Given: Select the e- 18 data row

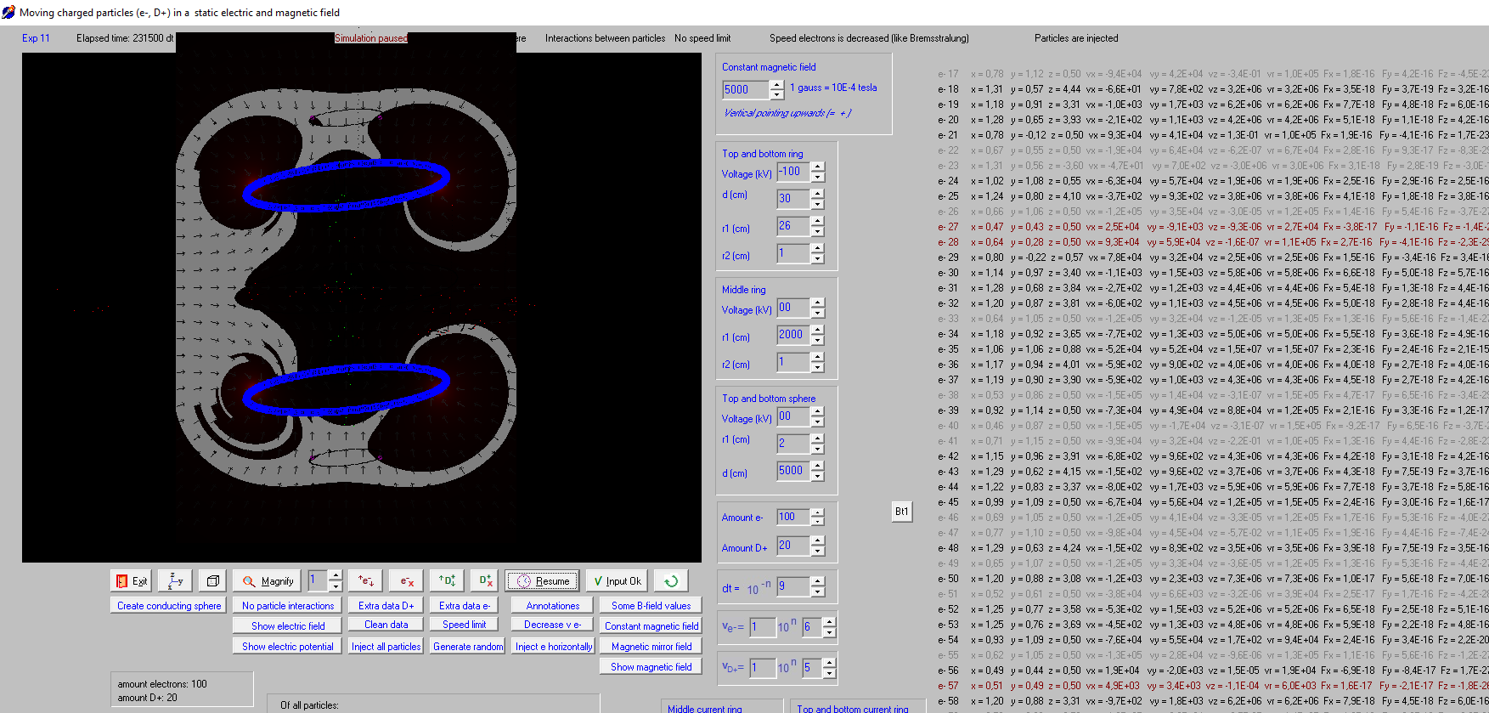Looking at the screenshot, I should pos(1213,89).
